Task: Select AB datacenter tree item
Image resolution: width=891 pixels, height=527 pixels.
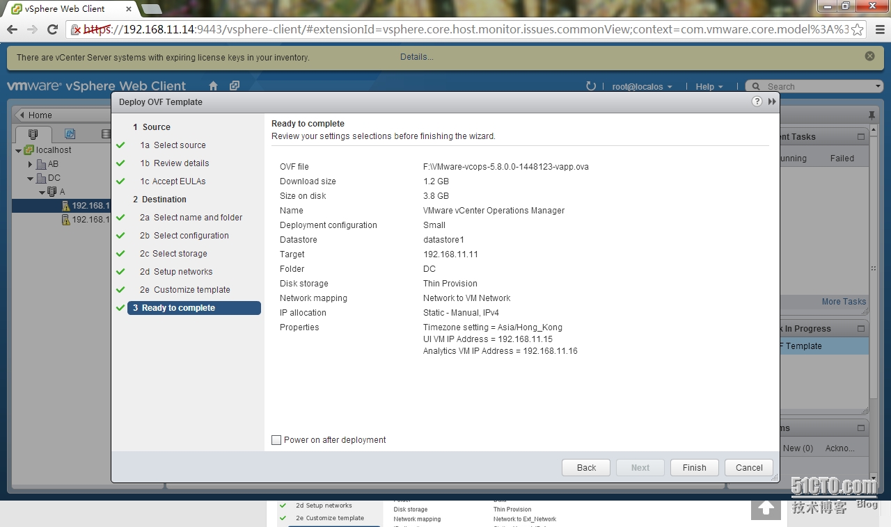Action: (x=53, y=164)
